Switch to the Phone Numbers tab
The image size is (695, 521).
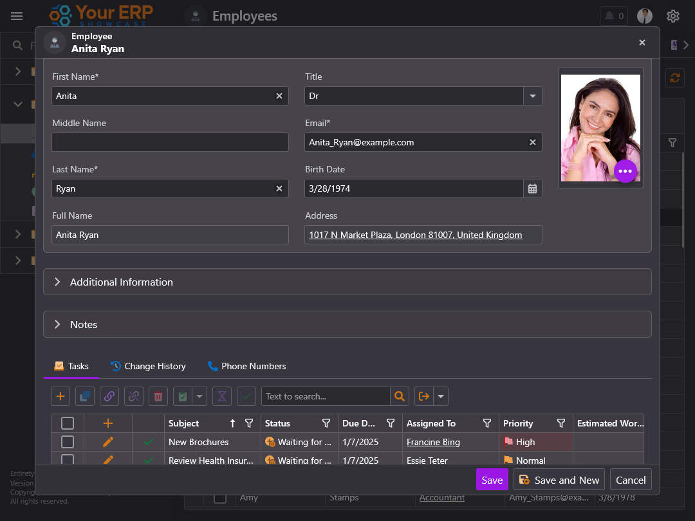click(247, 366)
